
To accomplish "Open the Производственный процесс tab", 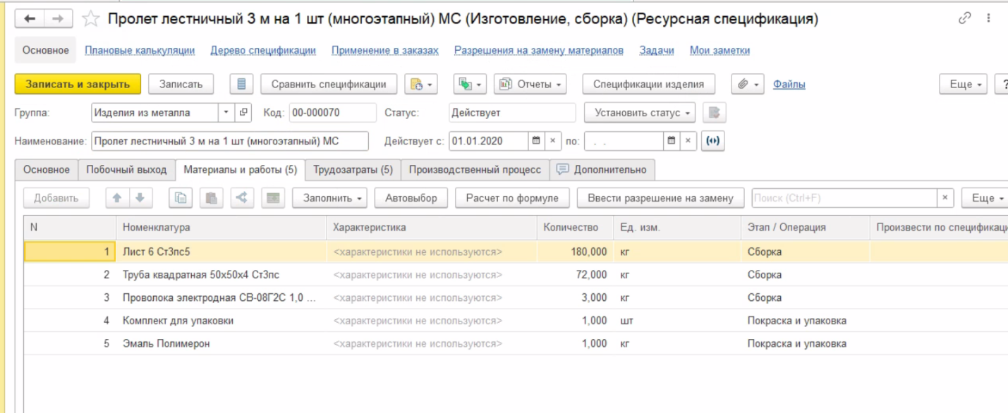I will click(475, 170).
